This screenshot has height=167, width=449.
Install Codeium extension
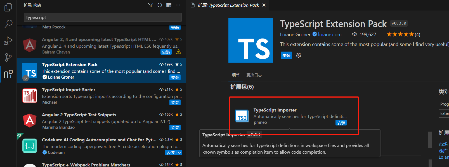tap(171, 153)
